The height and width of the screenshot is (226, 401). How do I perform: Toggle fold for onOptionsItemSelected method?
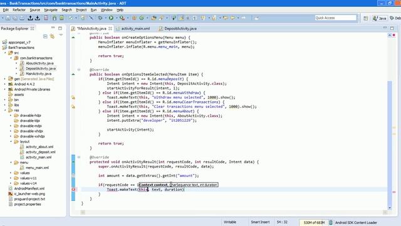(79, 70)
